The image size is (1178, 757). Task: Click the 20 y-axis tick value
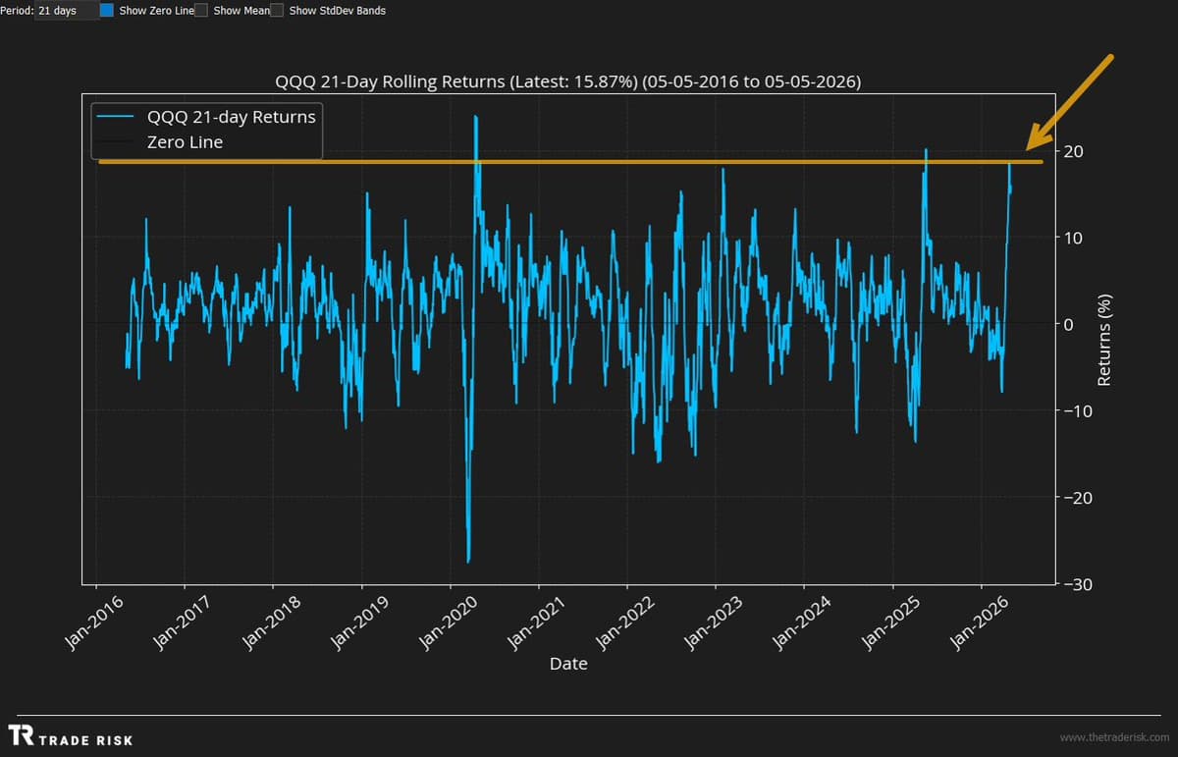pos(1076,151)
